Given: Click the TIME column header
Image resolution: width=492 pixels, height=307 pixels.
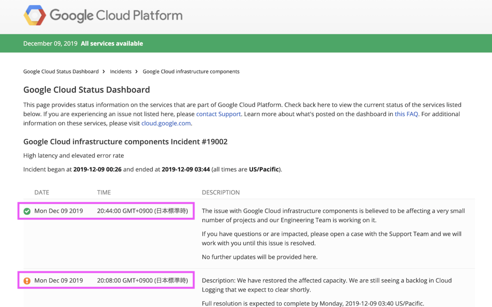Looking at the screenshot, I should click(104, 192).
